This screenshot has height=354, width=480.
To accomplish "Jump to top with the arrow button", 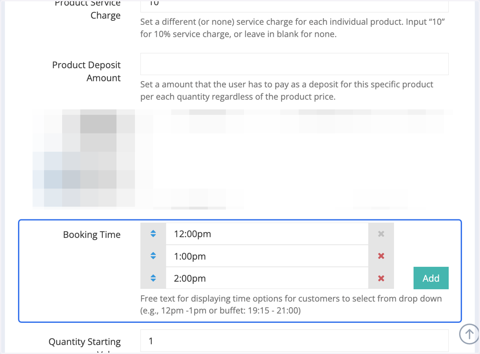I will point(469,333).
